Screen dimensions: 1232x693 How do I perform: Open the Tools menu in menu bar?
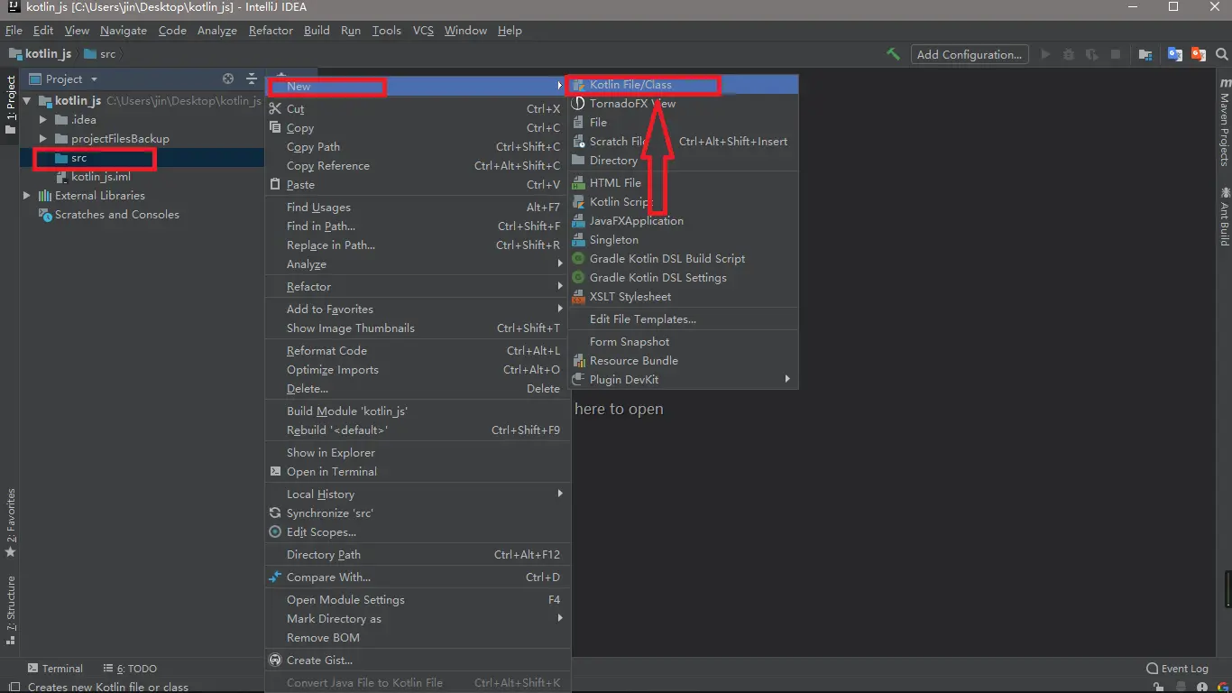pos(386,31)
